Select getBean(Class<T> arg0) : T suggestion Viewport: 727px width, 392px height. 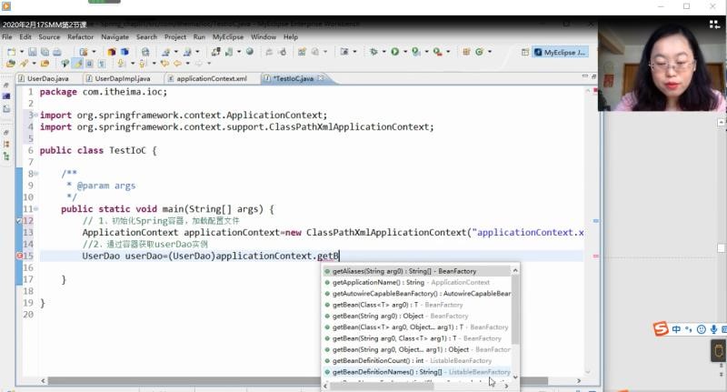pos(417,305)
